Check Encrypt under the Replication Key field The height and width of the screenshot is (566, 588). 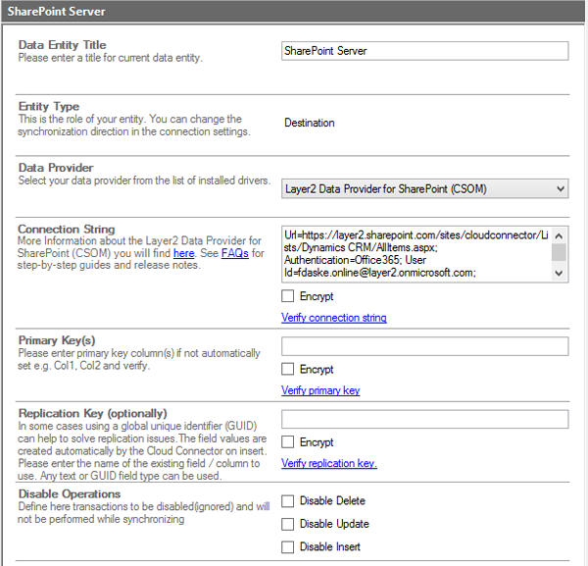click(x=288, y=442)
